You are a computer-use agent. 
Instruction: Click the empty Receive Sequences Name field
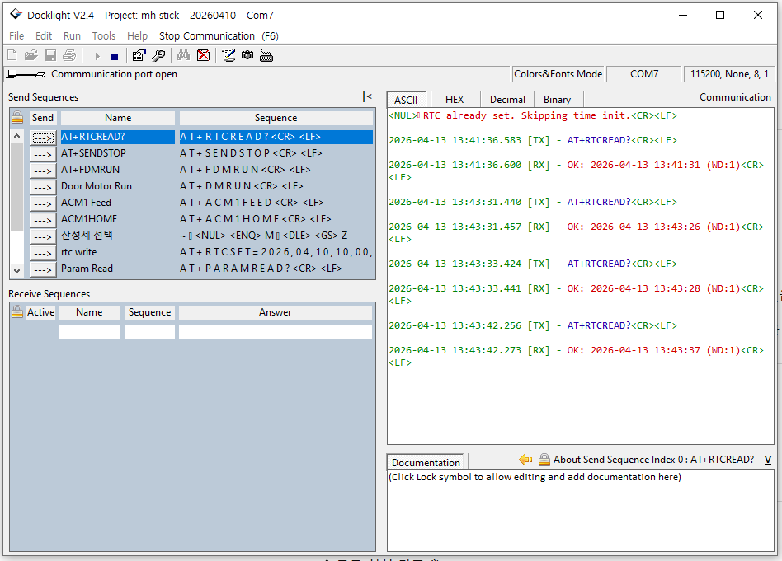coord(89,331)
